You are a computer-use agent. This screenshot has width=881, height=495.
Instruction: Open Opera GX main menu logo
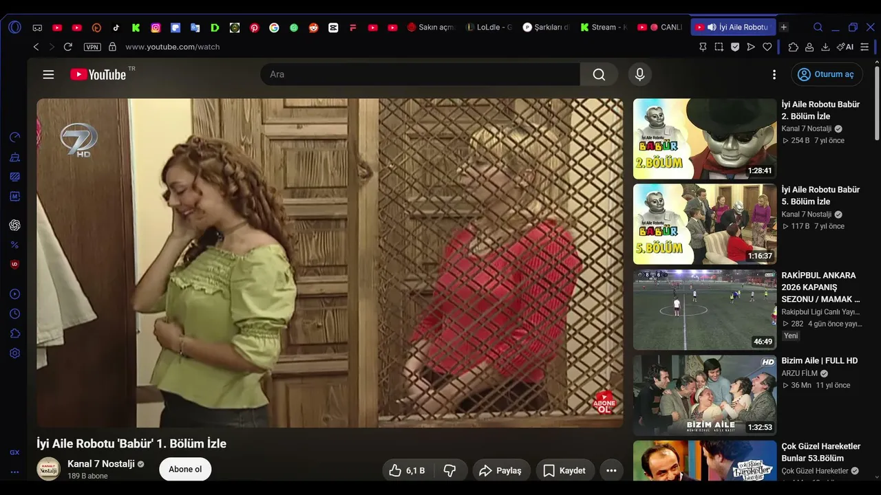tap(15, 27)
